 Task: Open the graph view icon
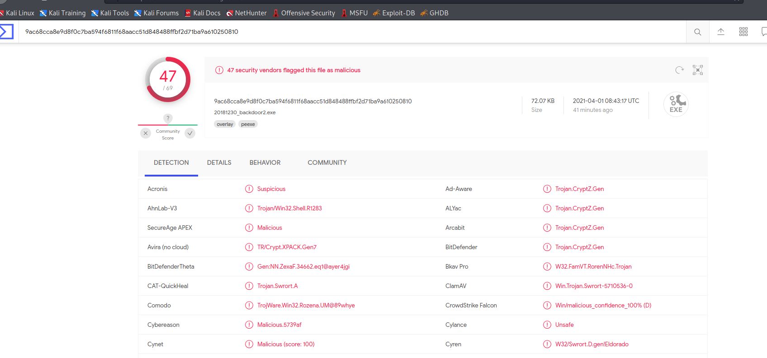(698, 70)
